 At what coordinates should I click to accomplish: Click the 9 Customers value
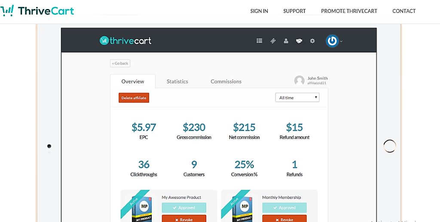click(x=194, y=164)
